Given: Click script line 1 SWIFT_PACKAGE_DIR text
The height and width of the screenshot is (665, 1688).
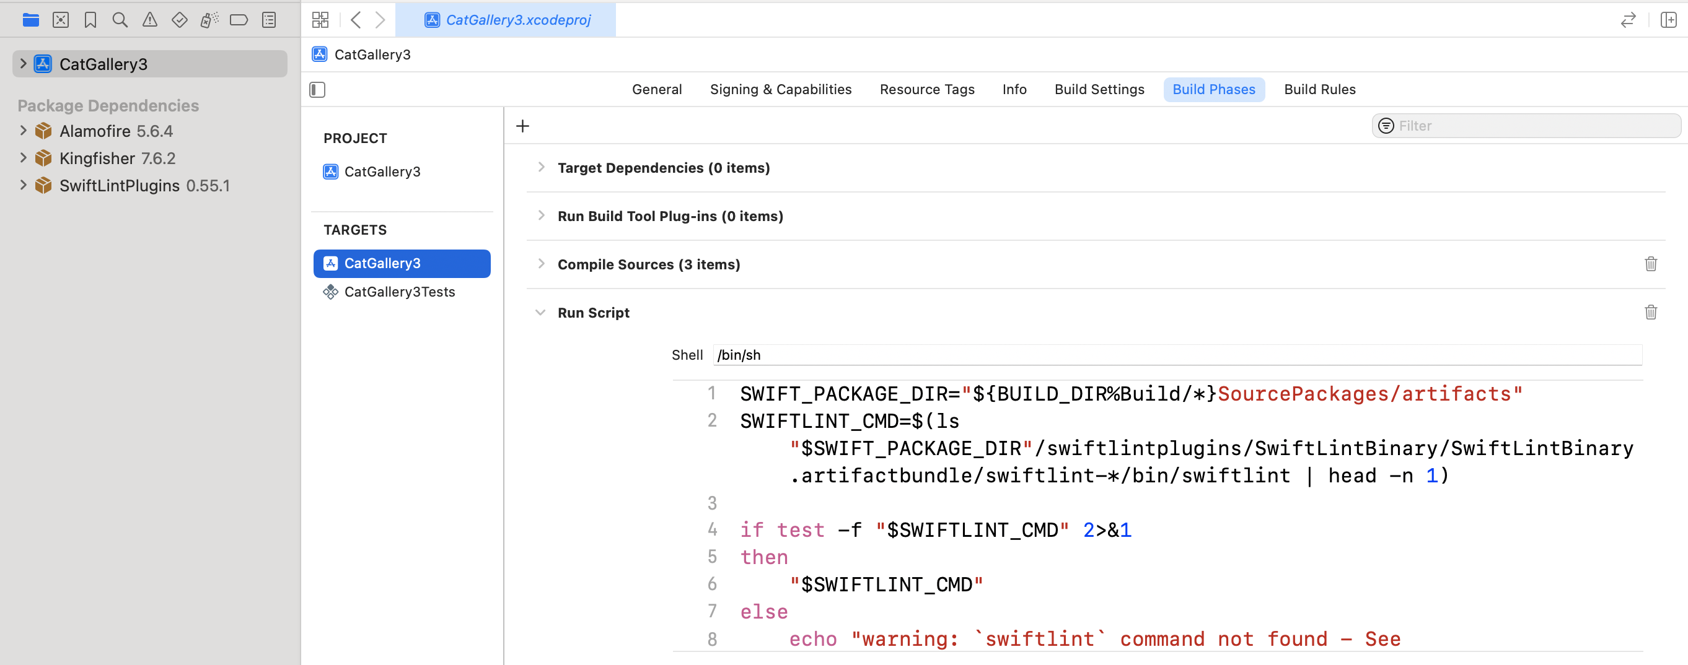Looking at the screenshot, I should pyautogui.click(x=1132, y=394).
